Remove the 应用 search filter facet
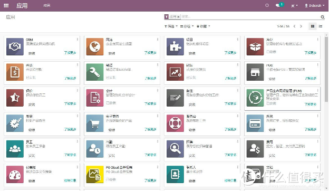The width and height of the screenshot is (329, 191). click(178, 17)
